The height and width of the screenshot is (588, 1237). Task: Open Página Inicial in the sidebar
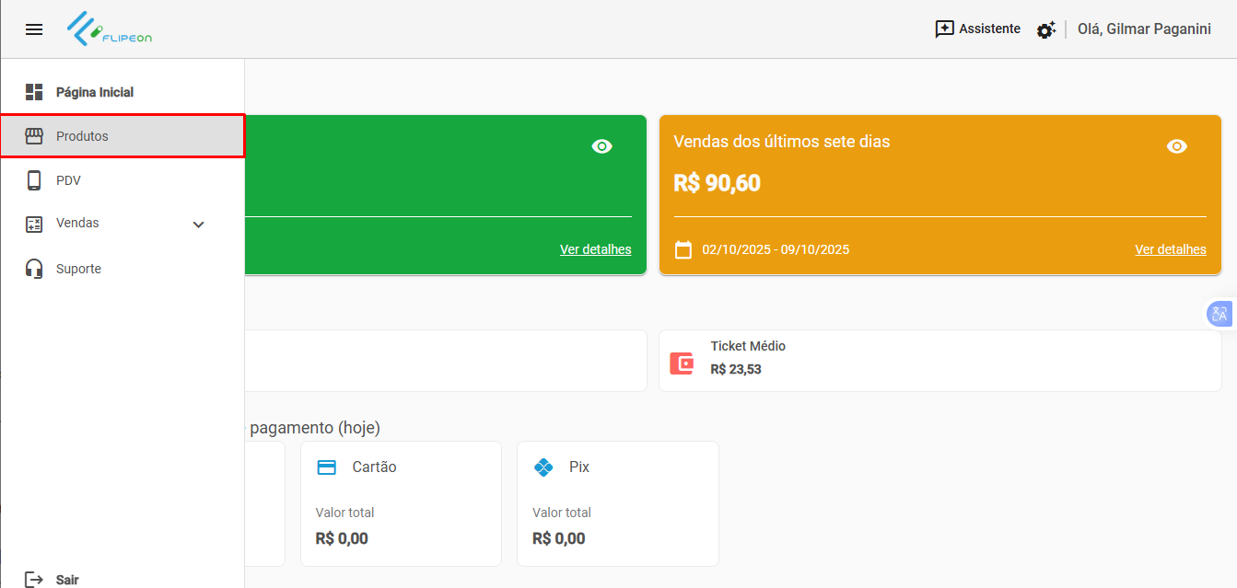(x=94, y=92)
